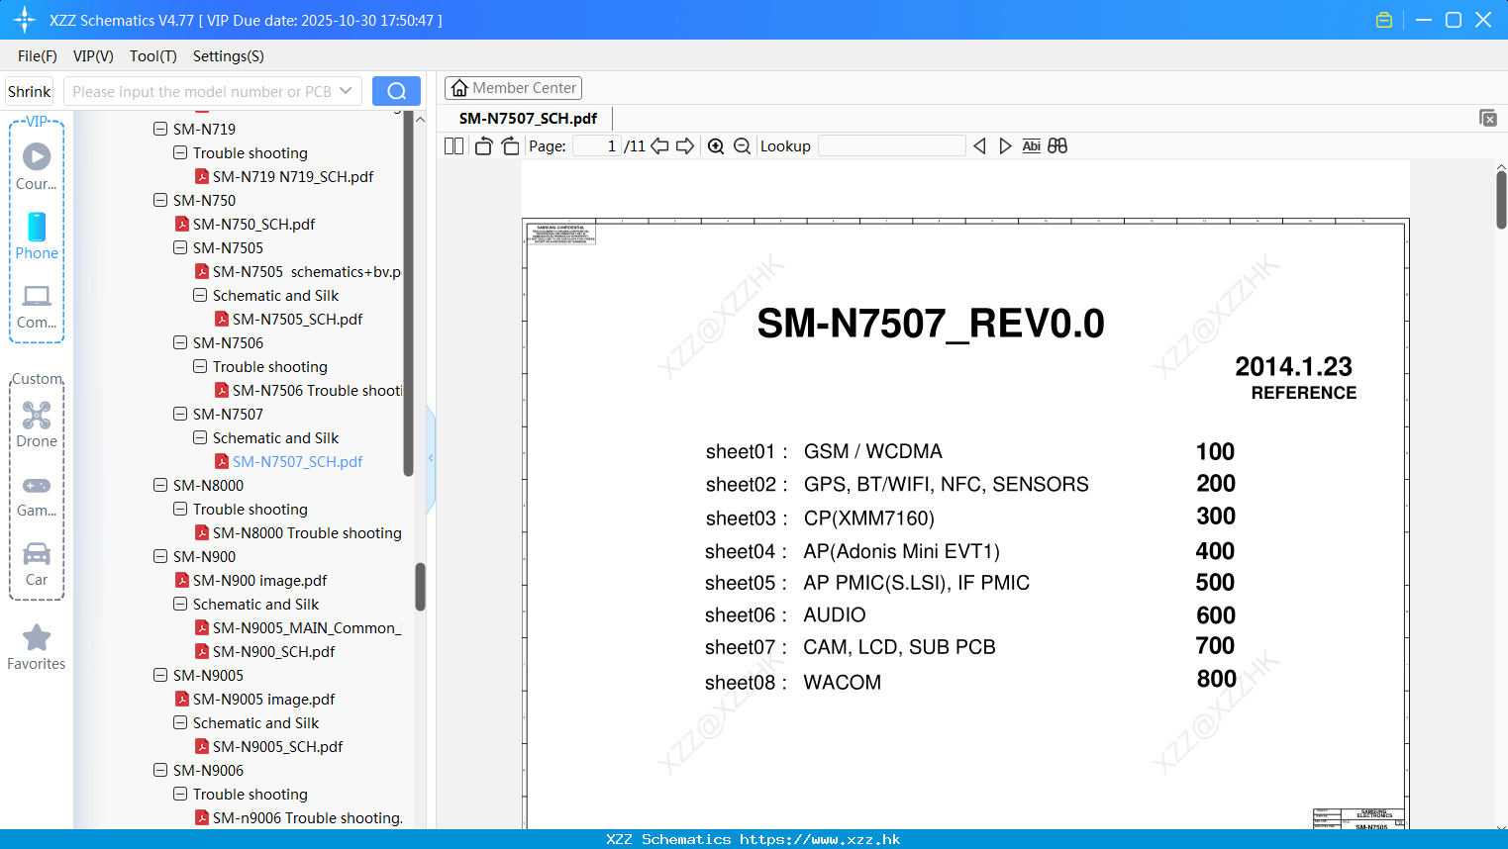The image size is (1508, 849).
Task: Open the Drone category
Action: 37,424
